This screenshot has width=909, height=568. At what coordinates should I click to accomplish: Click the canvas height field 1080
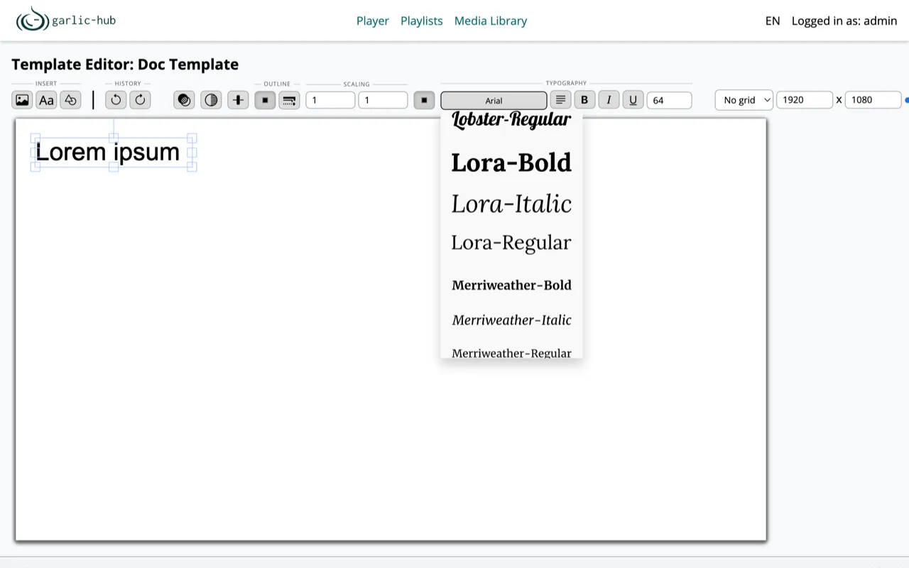click(x=873, y=100)
